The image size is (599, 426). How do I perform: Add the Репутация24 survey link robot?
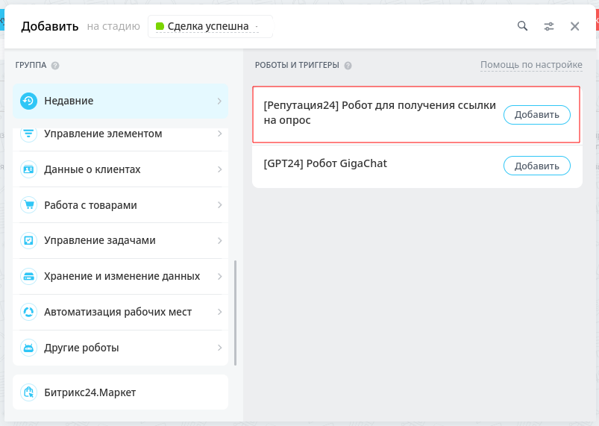pyautogui.click(x=537, y=115)
